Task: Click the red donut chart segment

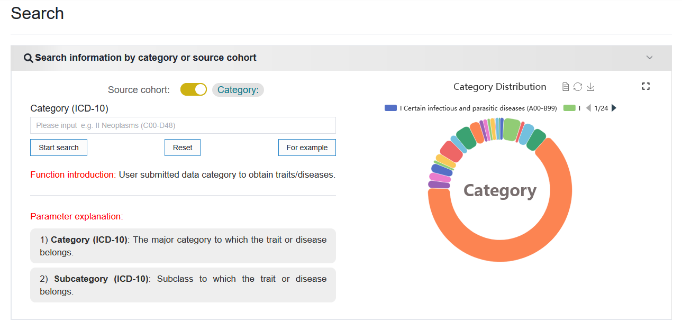Action: (x=451, y=152)
